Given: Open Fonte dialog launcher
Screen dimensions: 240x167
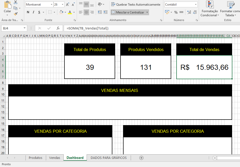Looking at the screenshot, I should [x=75, y=20].
